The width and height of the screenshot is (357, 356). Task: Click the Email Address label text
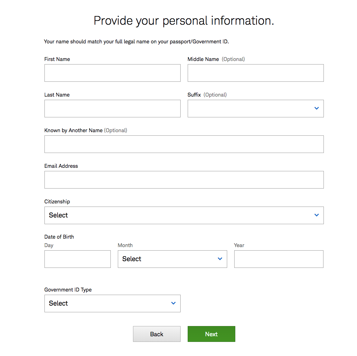pyautogui.click(x=61, y=166)
